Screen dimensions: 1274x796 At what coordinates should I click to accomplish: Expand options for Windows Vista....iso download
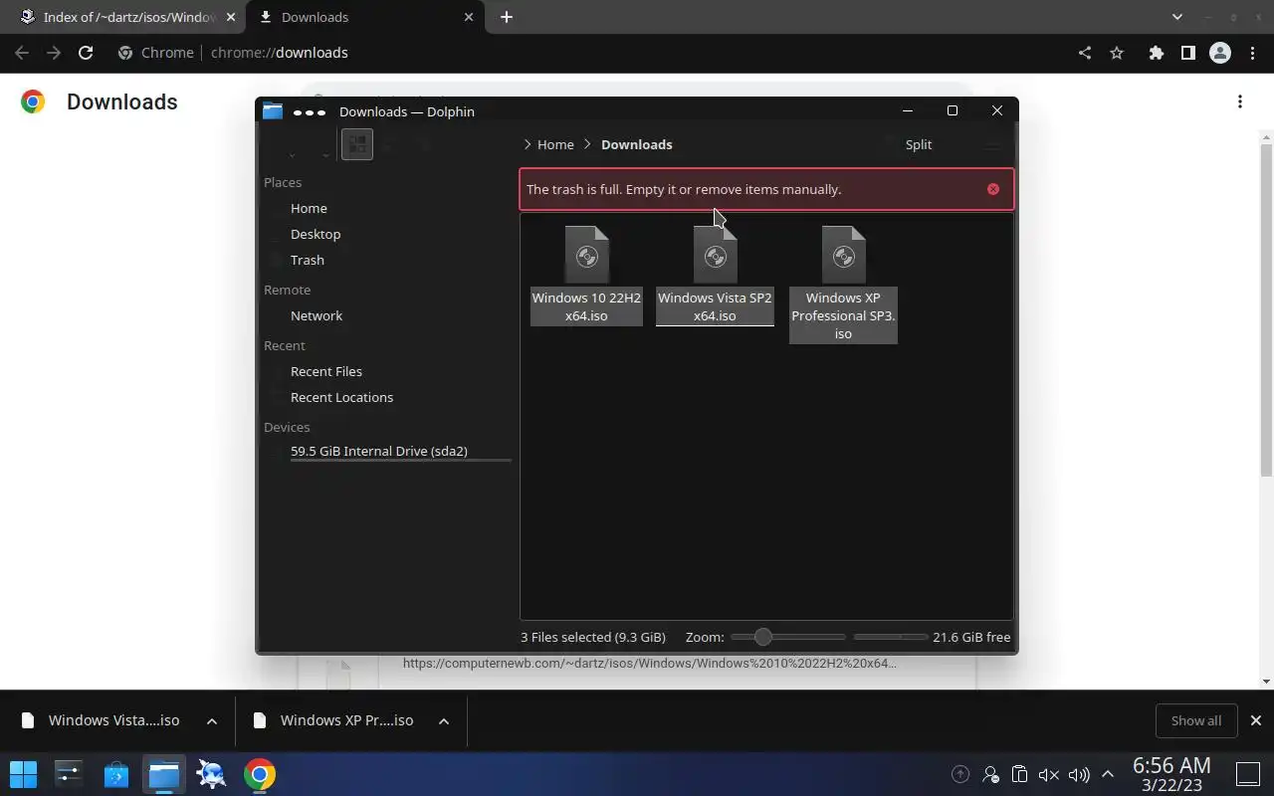click(x=211, y=720)
